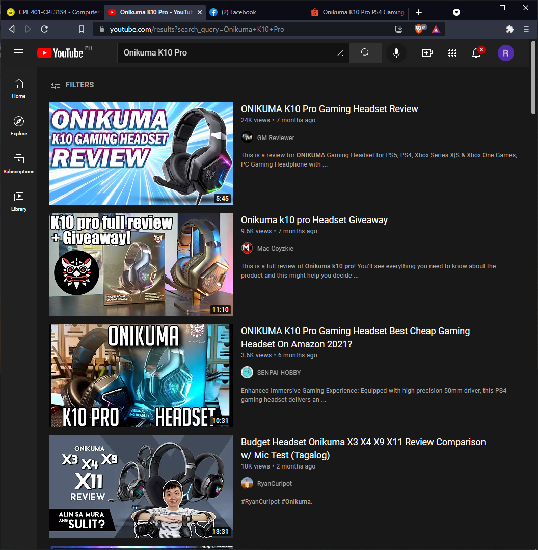Open Budget Headset Onikuma X3 X4 X9 X11 title
Screen dimensions: 538x550
click(x=363, y=448)
